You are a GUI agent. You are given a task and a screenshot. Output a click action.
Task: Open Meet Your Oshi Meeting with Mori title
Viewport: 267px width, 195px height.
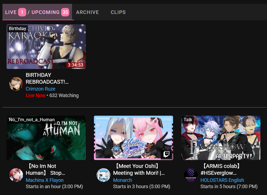tap(139, 170)
